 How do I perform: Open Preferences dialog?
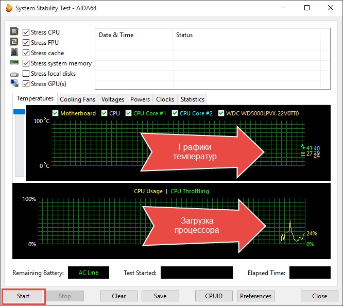[256, 296]
